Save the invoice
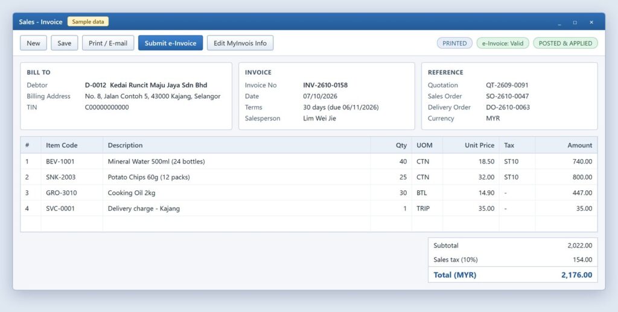 point(64,43)
